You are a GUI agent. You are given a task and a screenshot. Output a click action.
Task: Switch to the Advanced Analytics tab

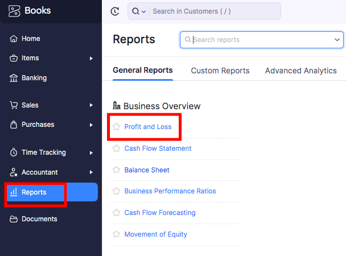click(301, 71)
